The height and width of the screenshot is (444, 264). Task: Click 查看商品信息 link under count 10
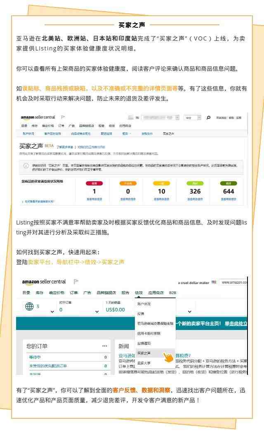point(161,199)
